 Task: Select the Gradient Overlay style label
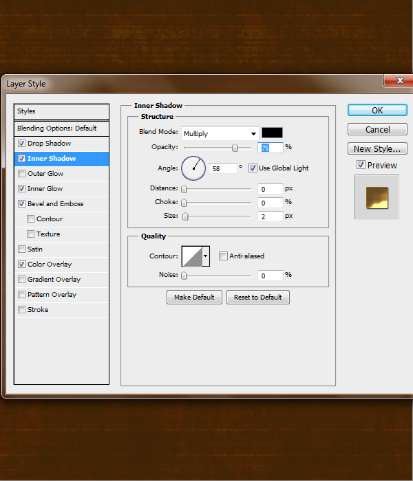pyautogui.click(x=54, y=280)
